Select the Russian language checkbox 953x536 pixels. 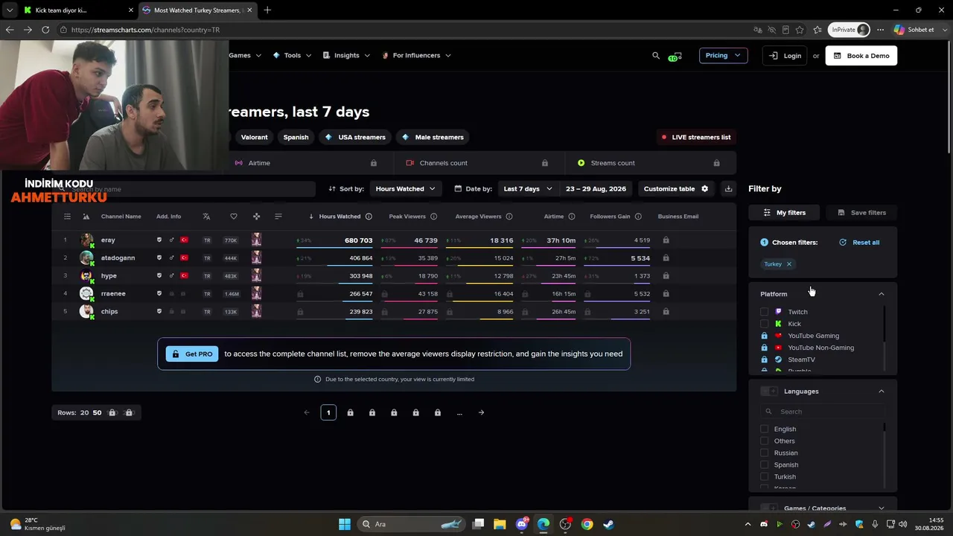click(764, 453)
